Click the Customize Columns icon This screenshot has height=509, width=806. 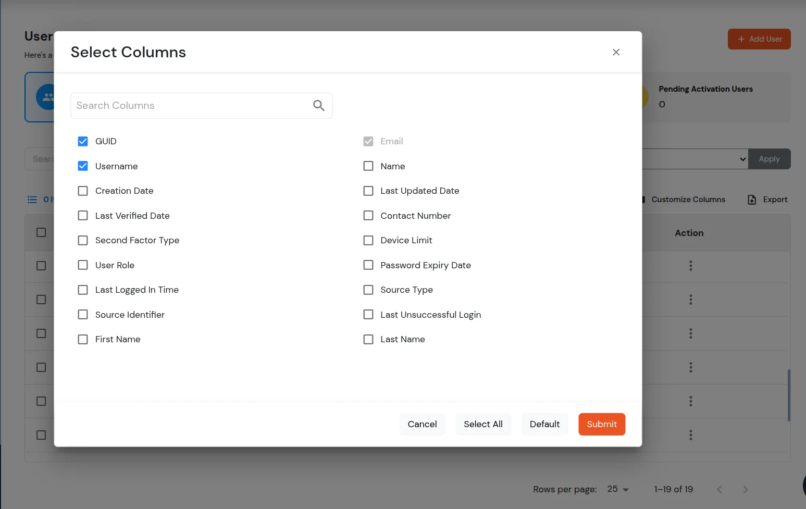point(644,200)
